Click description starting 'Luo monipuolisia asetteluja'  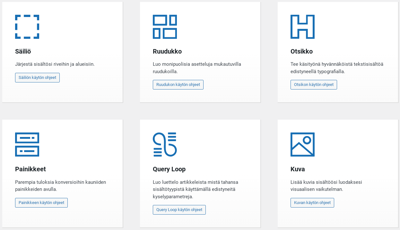(x=197, y=68)
